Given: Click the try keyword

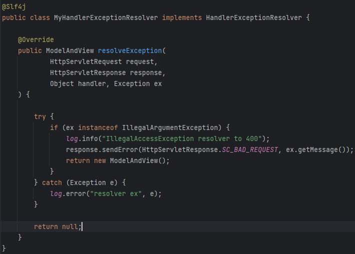Looking at the screenshot, I should pos(40,116).
